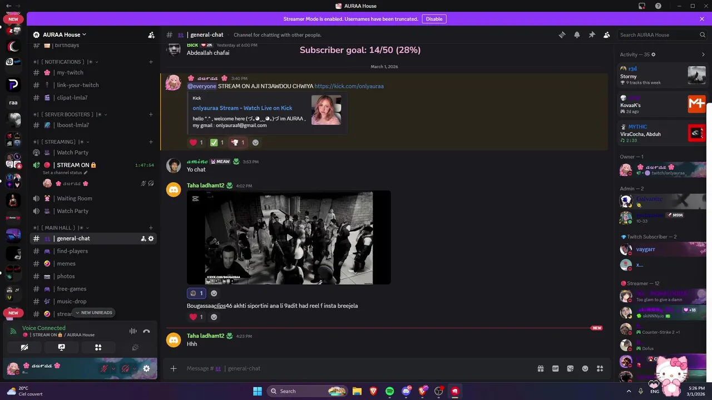Viewport: 712px width, 400px height.
Task: Open the link-your-twitch channel
Action: tap(93, 85)
